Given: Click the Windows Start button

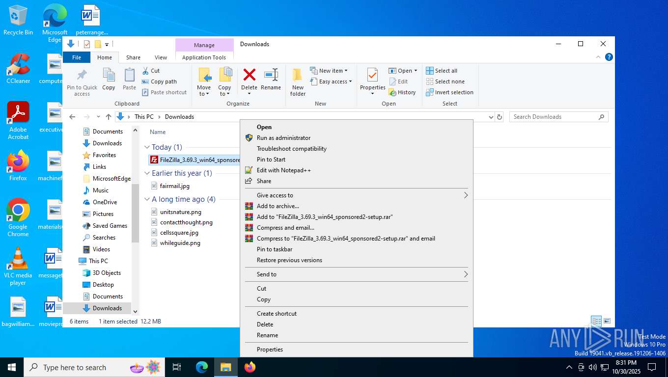Looking at the screenshot, I should 12,367.
